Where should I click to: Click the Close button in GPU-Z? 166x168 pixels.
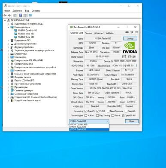coord(132,121)
